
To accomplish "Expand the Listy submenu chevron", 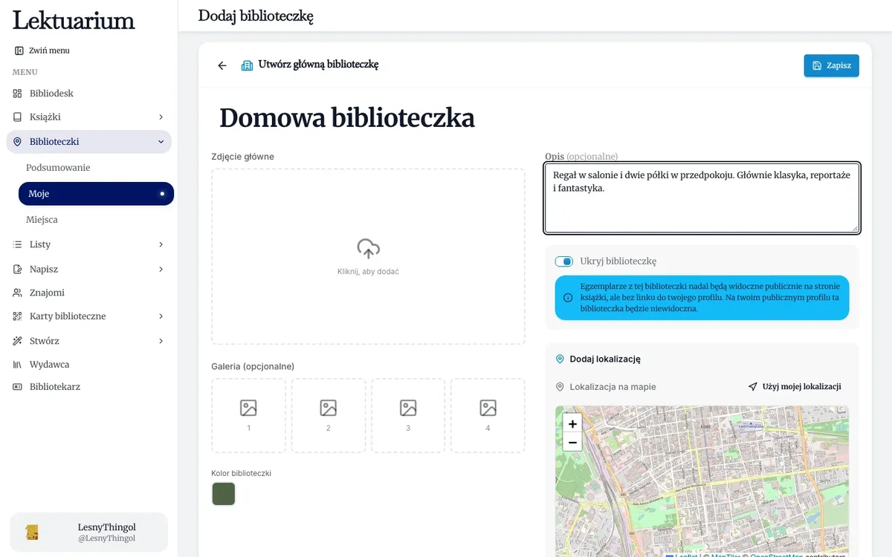I will coord(161,244).
